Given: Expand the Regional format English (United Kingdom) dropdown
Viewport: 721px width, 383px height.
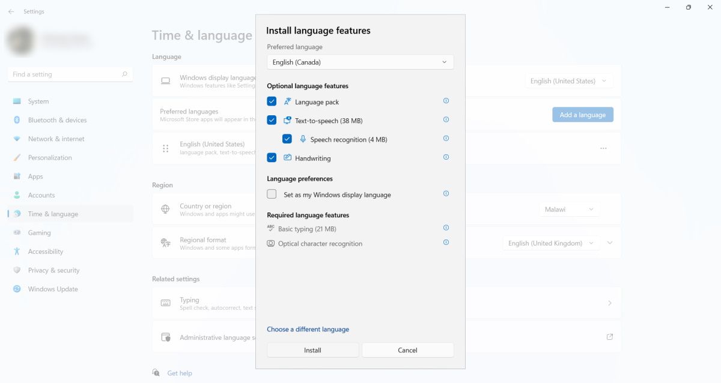Looking at the screenshot, I should pos(550,243).
